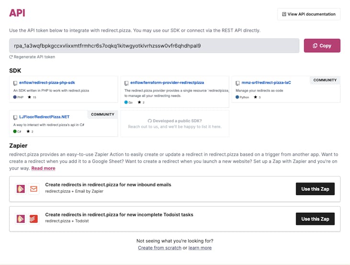Click star icon on php-sdk card

[x=29, y=97]
